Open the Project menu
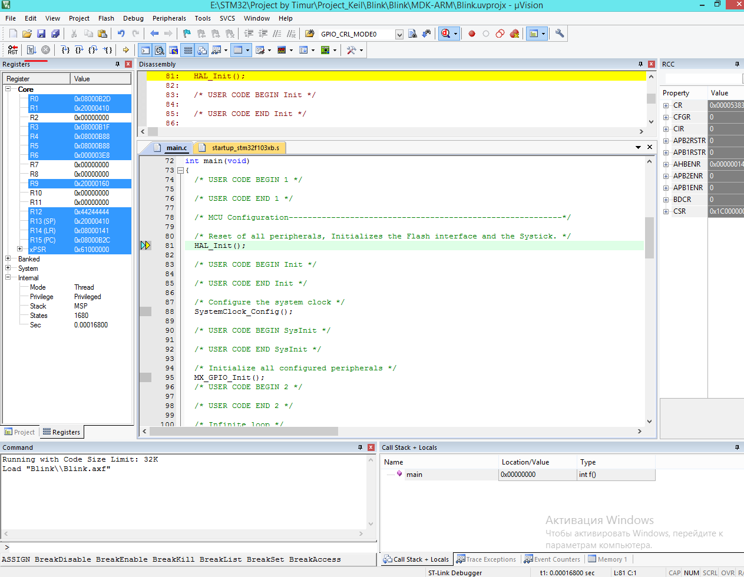 click(x=79, y=18)
